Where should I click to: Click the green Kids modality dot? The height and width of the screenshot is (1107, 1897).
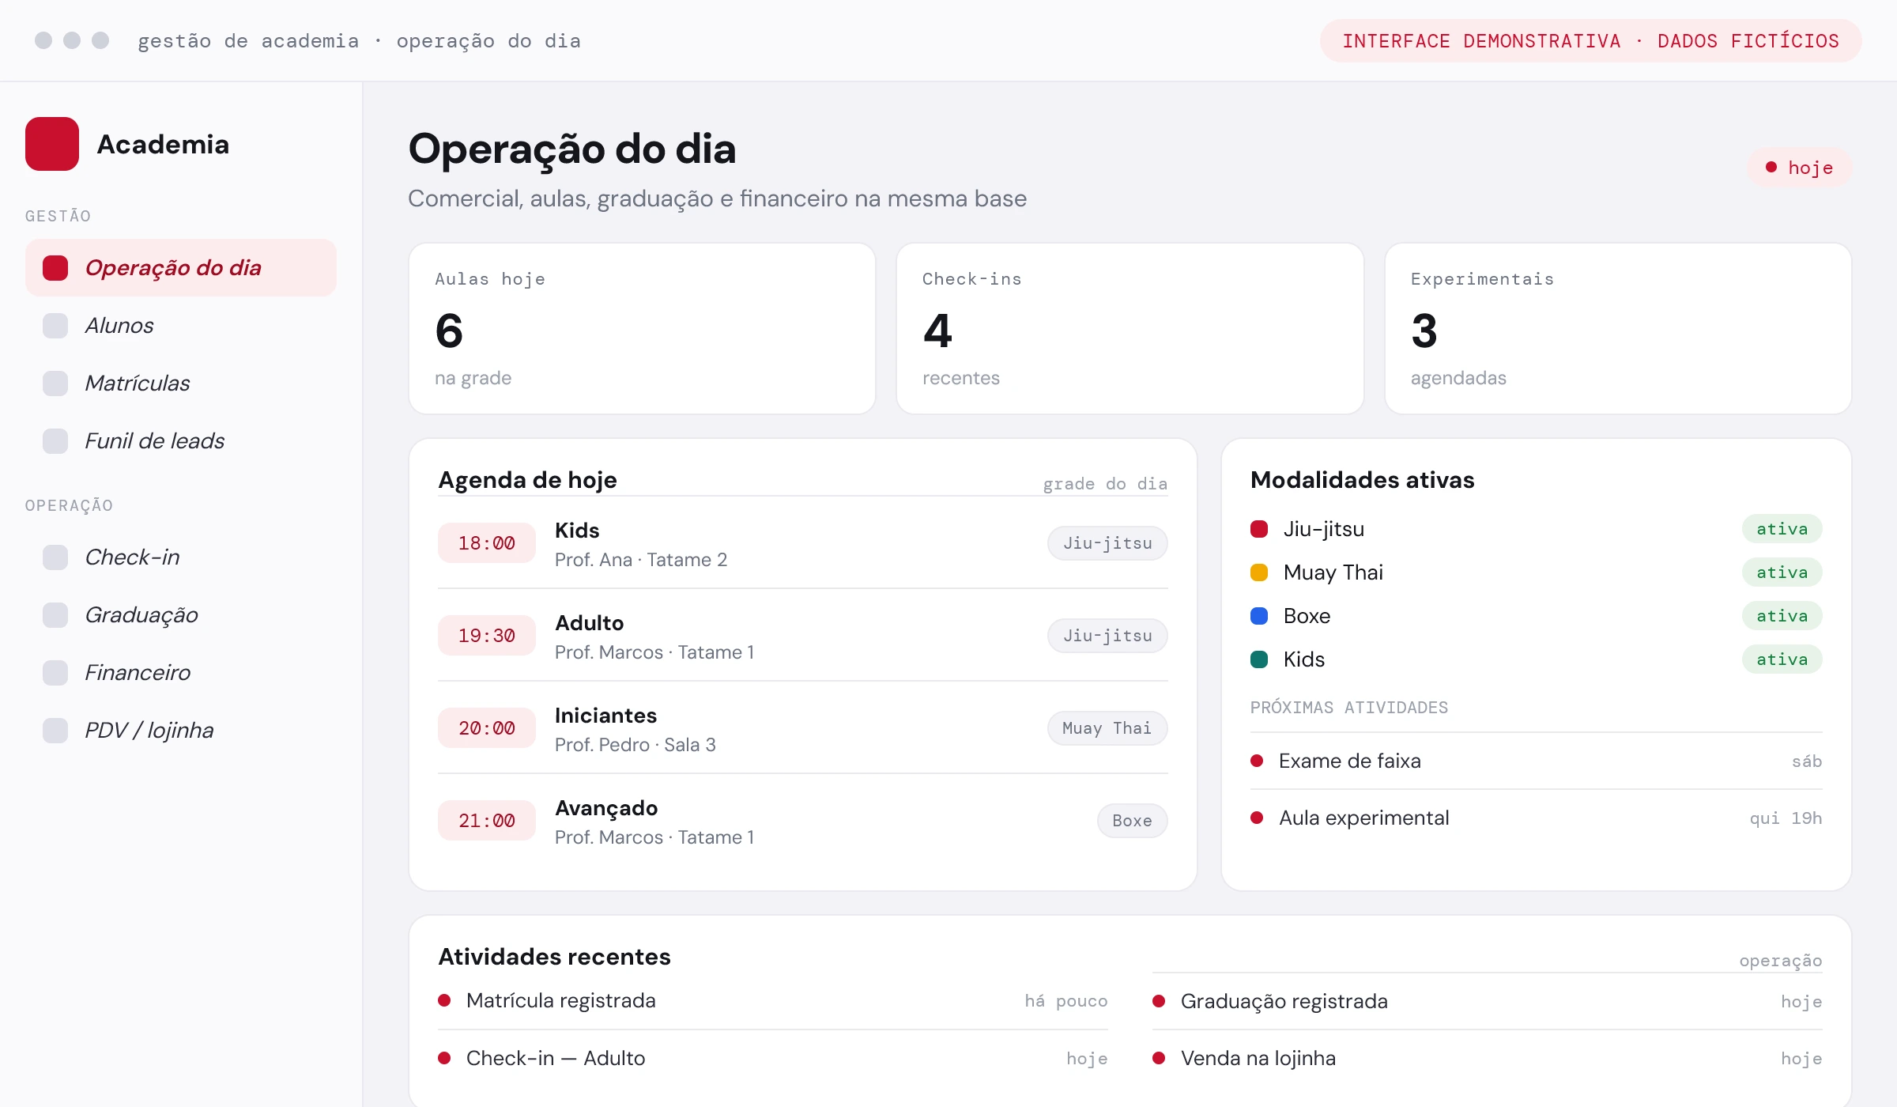pos(1259,659)
